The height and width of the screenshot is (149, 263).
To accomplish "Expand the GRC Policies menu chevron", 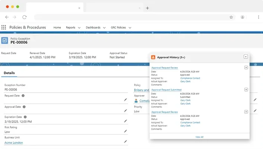I will pos(130,27).
